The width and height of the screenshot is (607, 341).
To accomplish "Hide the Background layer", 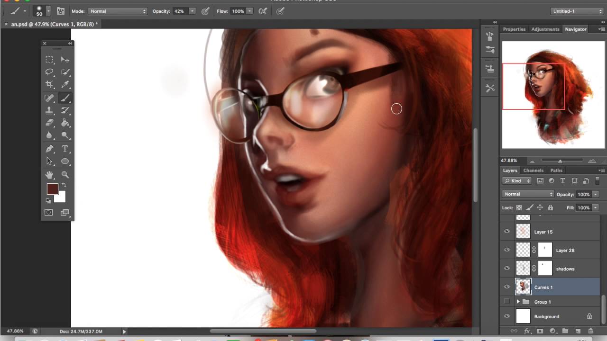I will click(507, 316).
